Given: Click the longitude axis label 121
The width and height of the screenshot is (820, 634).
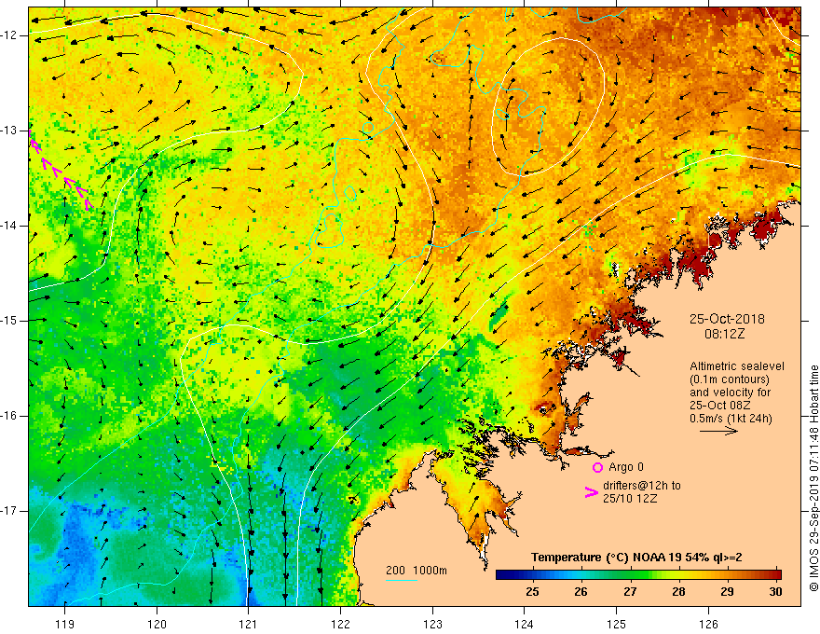Looking at the screenshot, I should coord(249,624).
